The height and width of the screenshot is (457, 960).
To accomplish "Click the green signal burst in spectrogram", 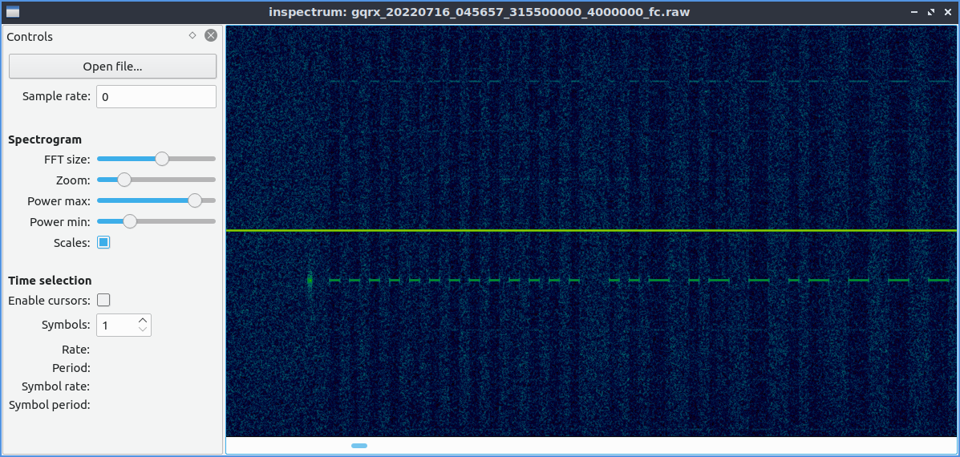I will pos(310,280).
